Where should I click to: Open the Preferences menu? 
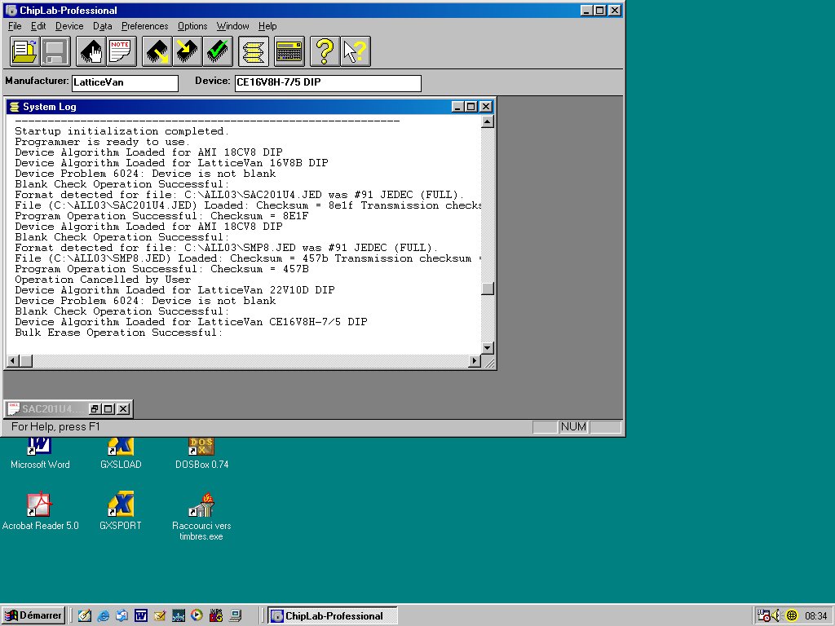tap(144, 26)
